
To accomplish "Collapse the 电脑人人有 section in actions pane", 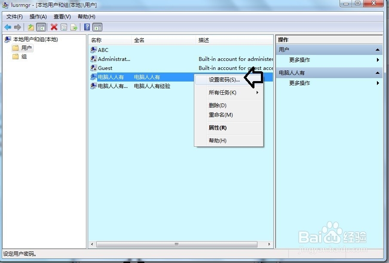I will coord(377,73).
